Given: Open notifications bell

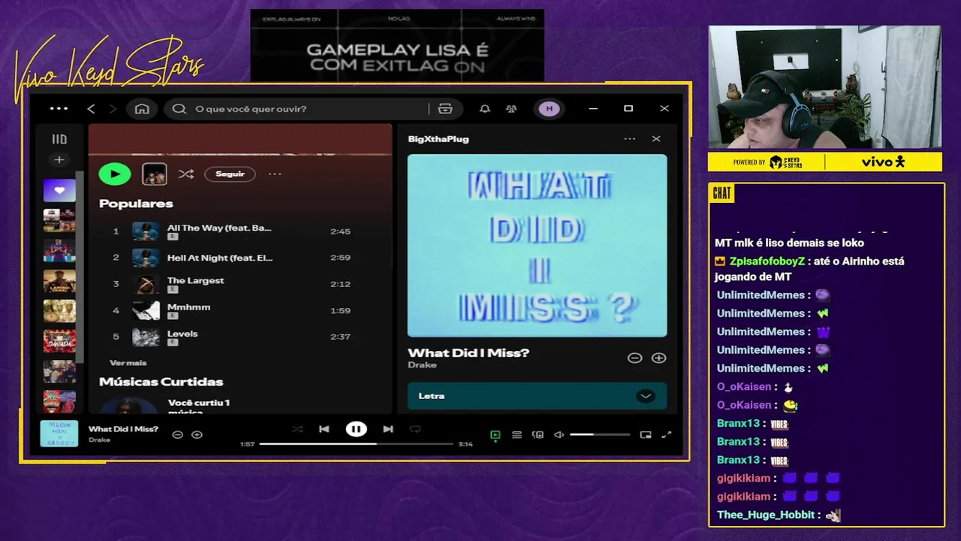Looking at the screenshot, I should [485, 109].
